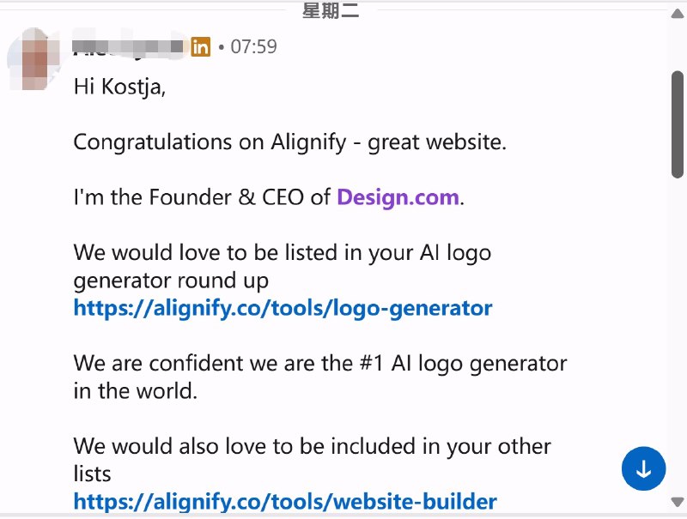Screen dimensions: 687x519
Task: Open the purple Design.com link
Action: (398, 197)
